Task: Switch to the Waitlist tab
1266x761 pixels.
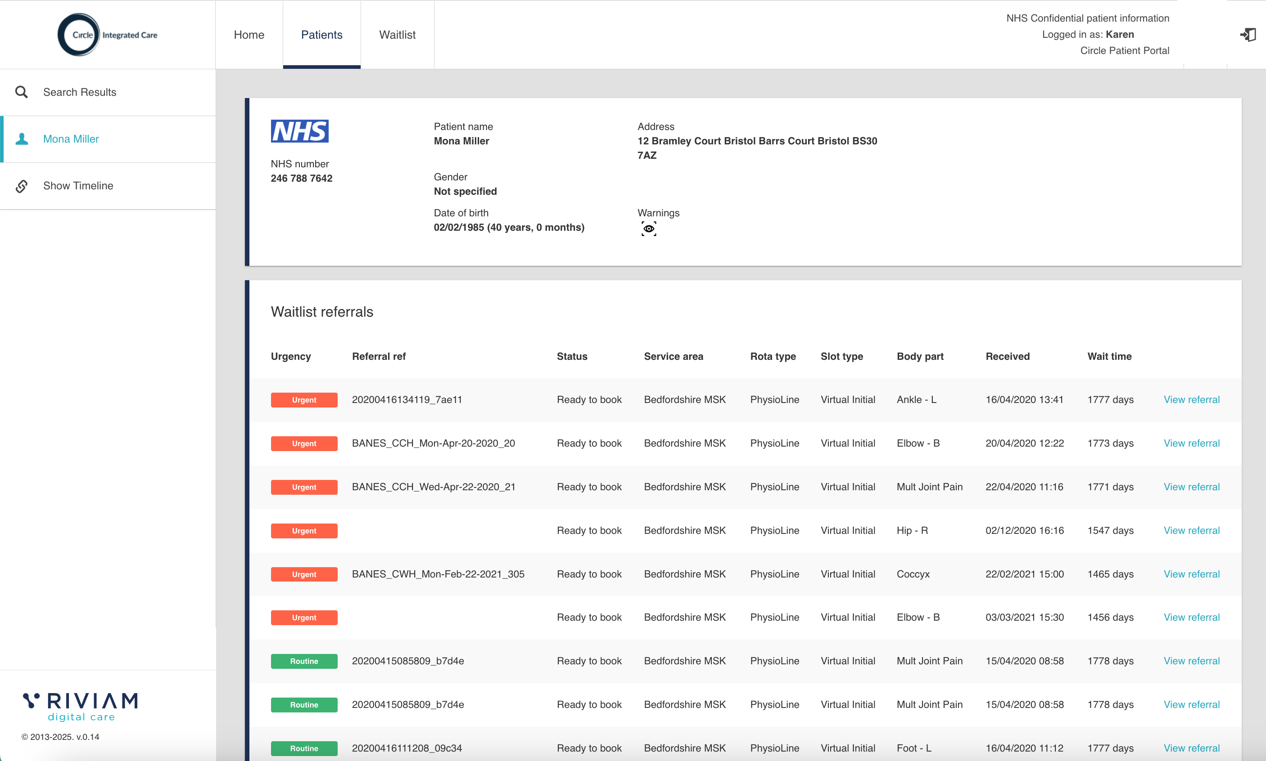Action: 397,35
